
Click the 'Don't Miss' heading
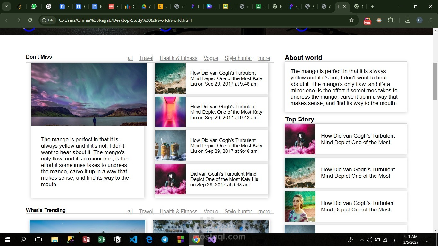[39, 57]
